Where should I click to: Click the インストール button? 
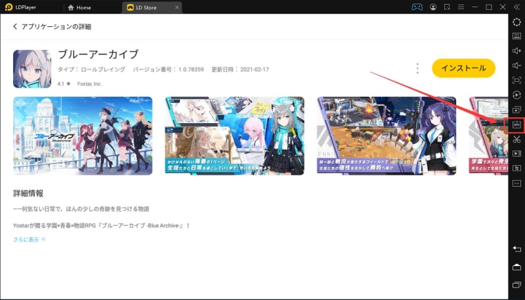click(x=463, y=68)
